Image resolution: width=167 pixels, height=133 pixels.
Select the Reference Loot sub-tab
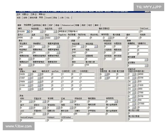point(68,25)
